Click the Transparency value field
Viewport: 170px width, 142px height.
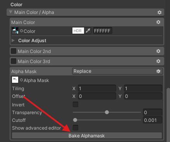pos(153,112)
